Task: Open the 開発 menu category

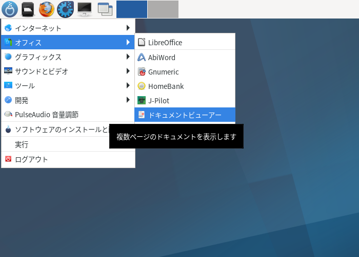Action: [x=68, y=100]
